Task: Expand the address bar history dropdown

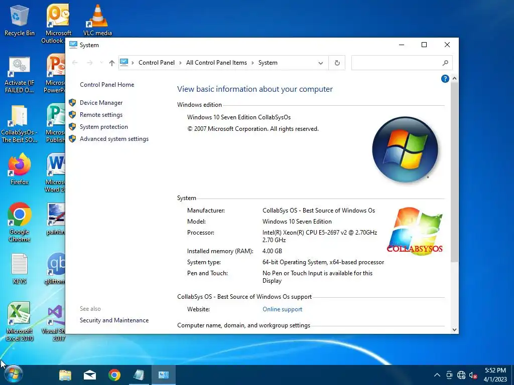Action: point(321,63)
